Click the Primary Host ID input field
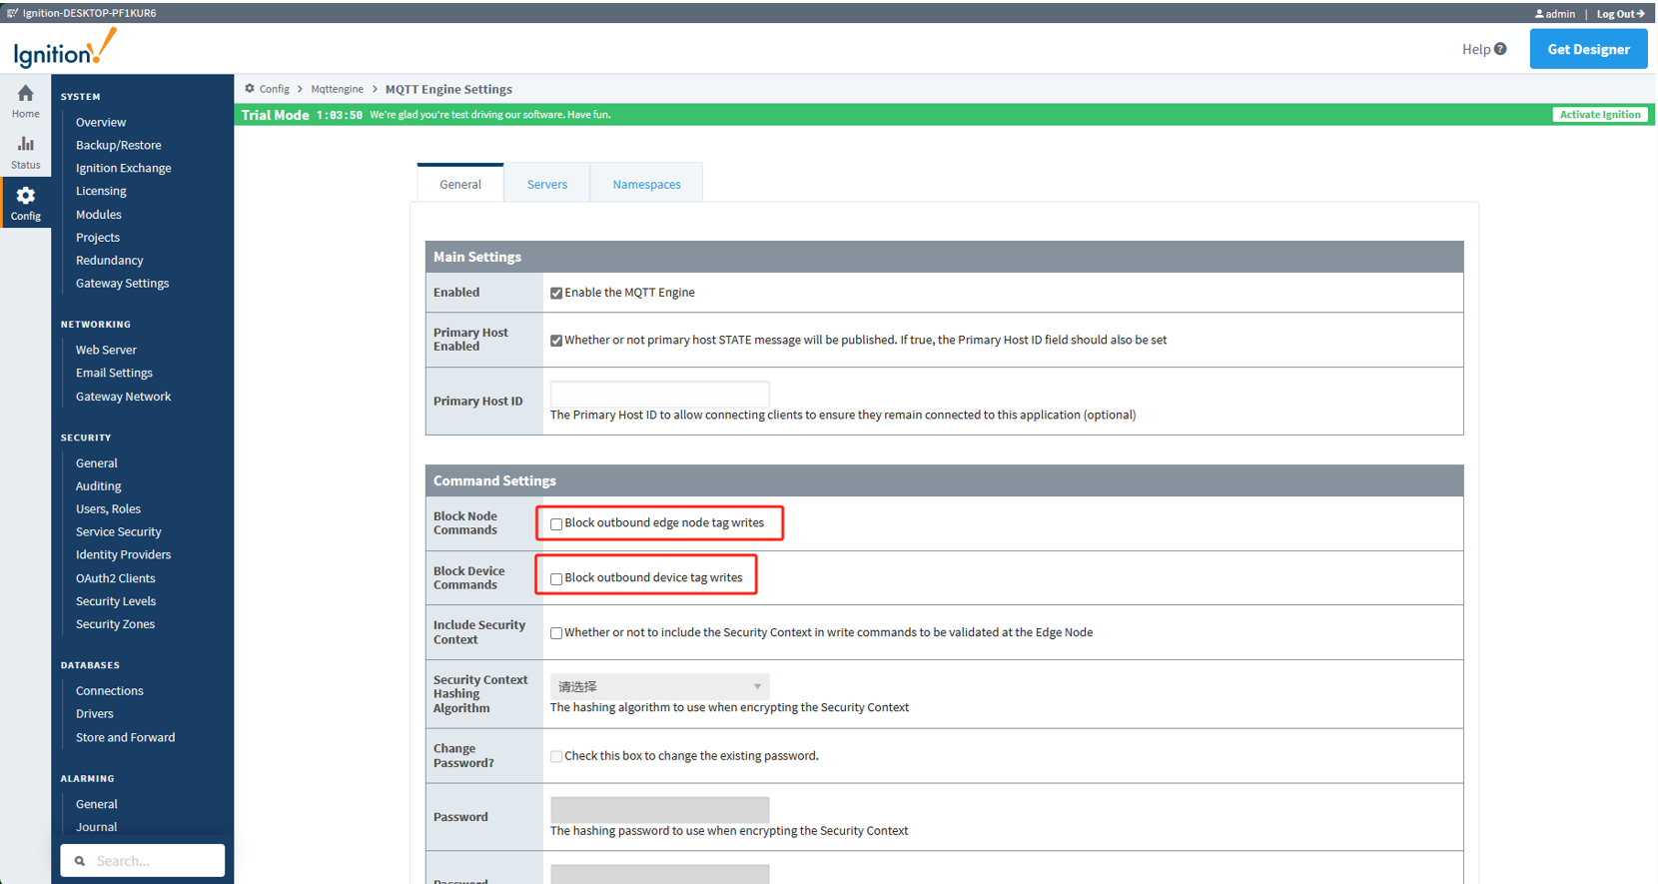This screenshot has width=1658, height=884. click(x=659, y=394)
